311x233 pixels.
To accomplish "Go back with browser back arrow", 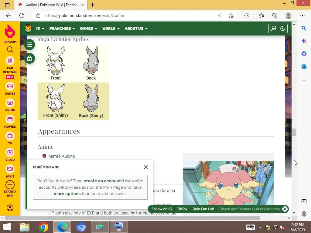I will 8,15.
